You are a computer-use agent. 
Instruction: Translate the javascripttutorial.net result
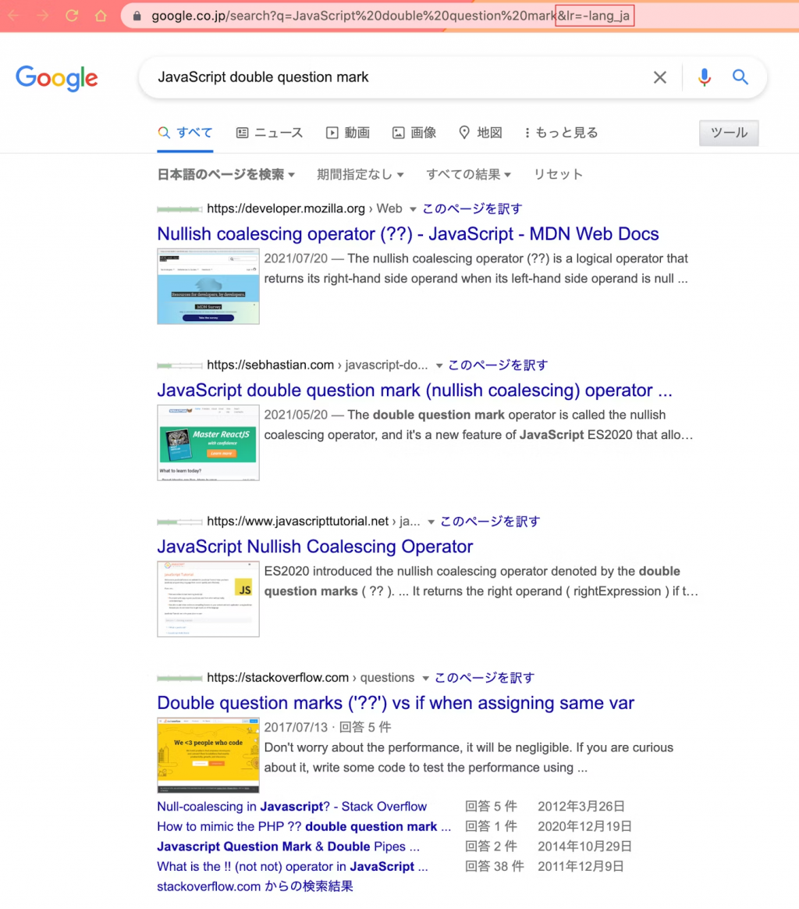[x=490, y=522]
